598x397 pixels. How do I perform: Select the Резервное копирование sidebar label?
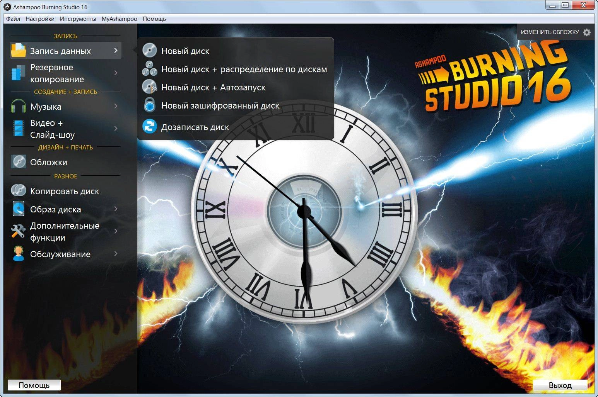tap(57, 73)
